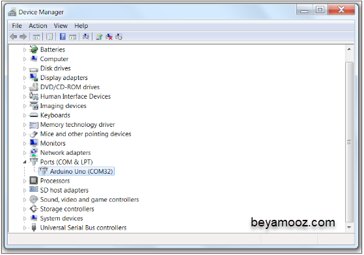Click the Disk drives category icon
Image resolution: width=364 pixels, height=255 pixels.
[34, 69]
